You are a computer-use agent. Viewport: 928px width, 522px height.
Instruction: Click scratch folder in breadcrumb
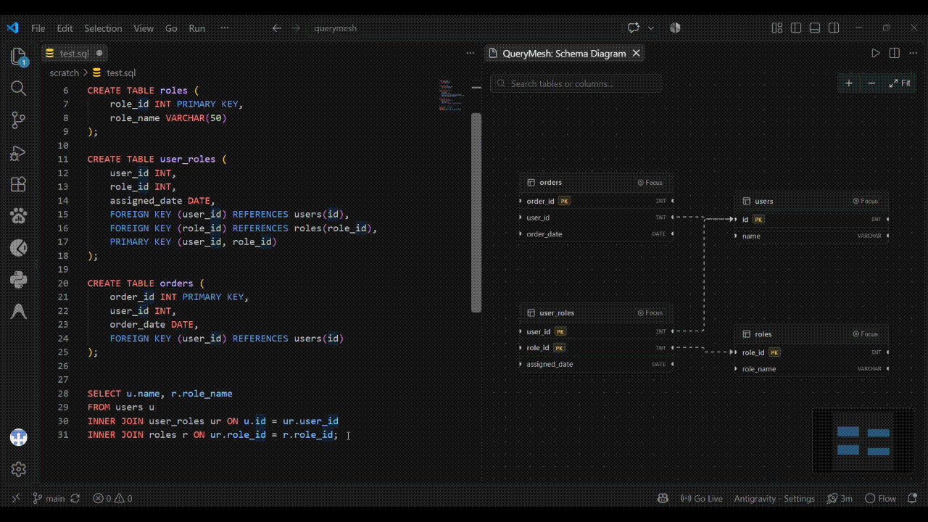pos(65,72)
